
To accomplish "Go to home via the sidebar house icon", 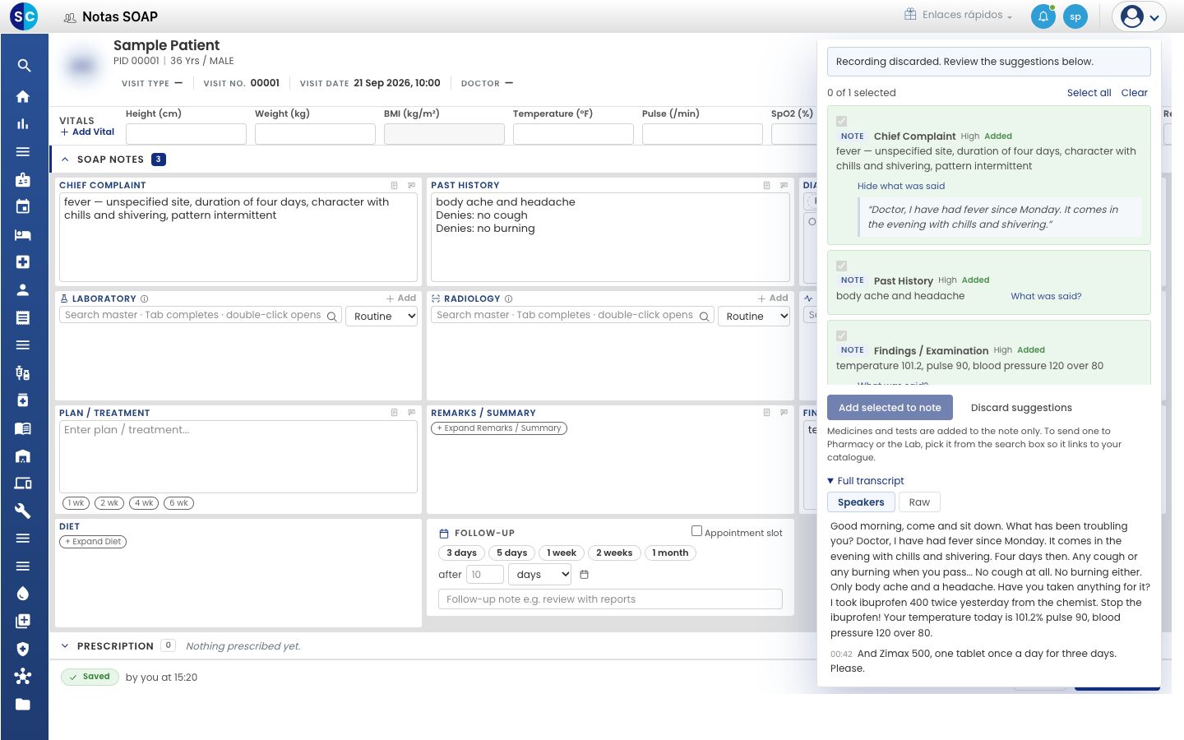I will [x=23, y=97].
